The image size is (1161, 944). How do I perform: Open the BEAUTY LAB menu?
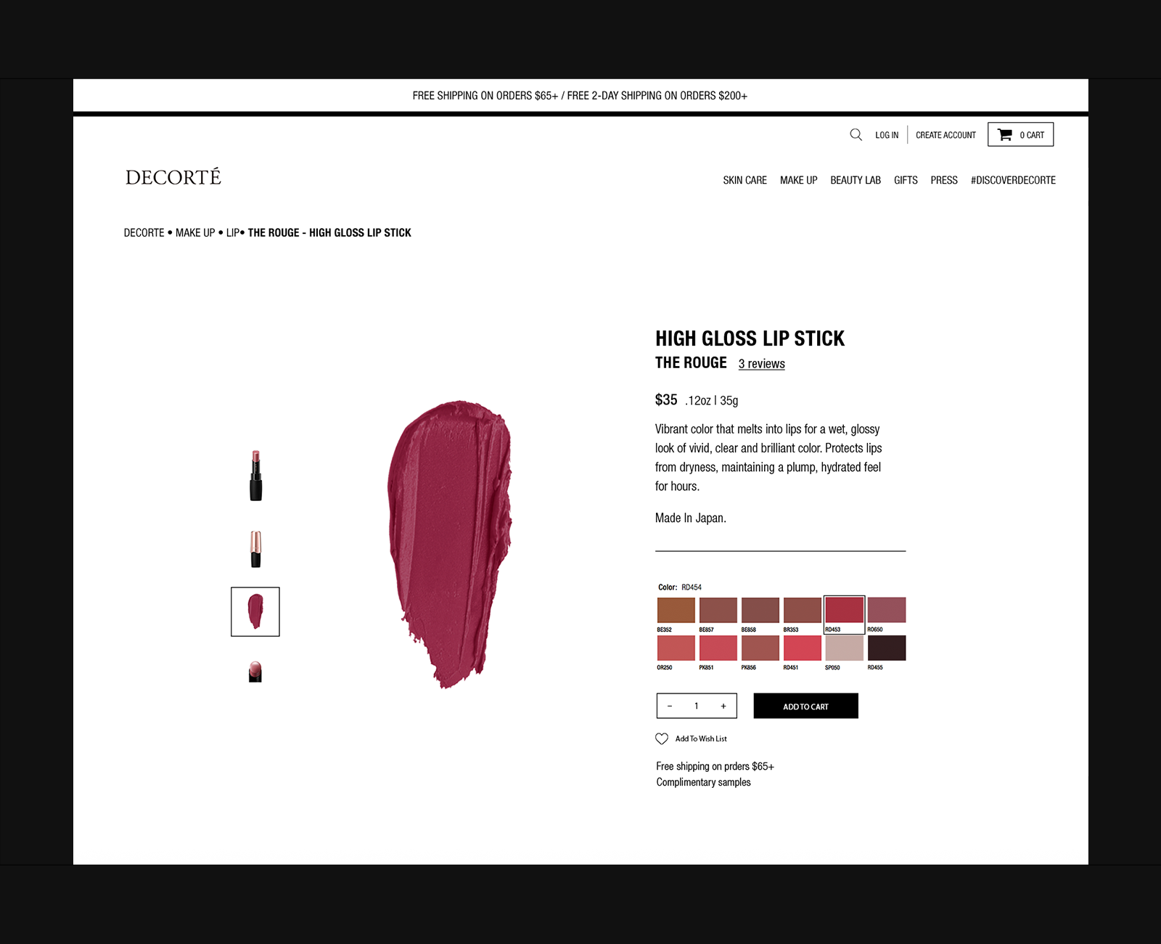coord(856,180)
